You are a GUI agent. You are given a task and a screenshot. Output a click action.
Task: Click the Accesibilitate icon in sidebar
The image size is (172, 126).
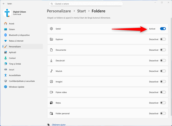point(6,75)
